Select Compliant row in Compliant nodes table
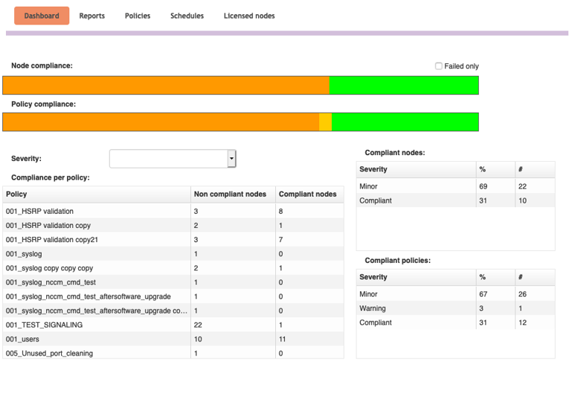Screen dimensions: 572x418 pyautogui.click(x=456, y=200)
